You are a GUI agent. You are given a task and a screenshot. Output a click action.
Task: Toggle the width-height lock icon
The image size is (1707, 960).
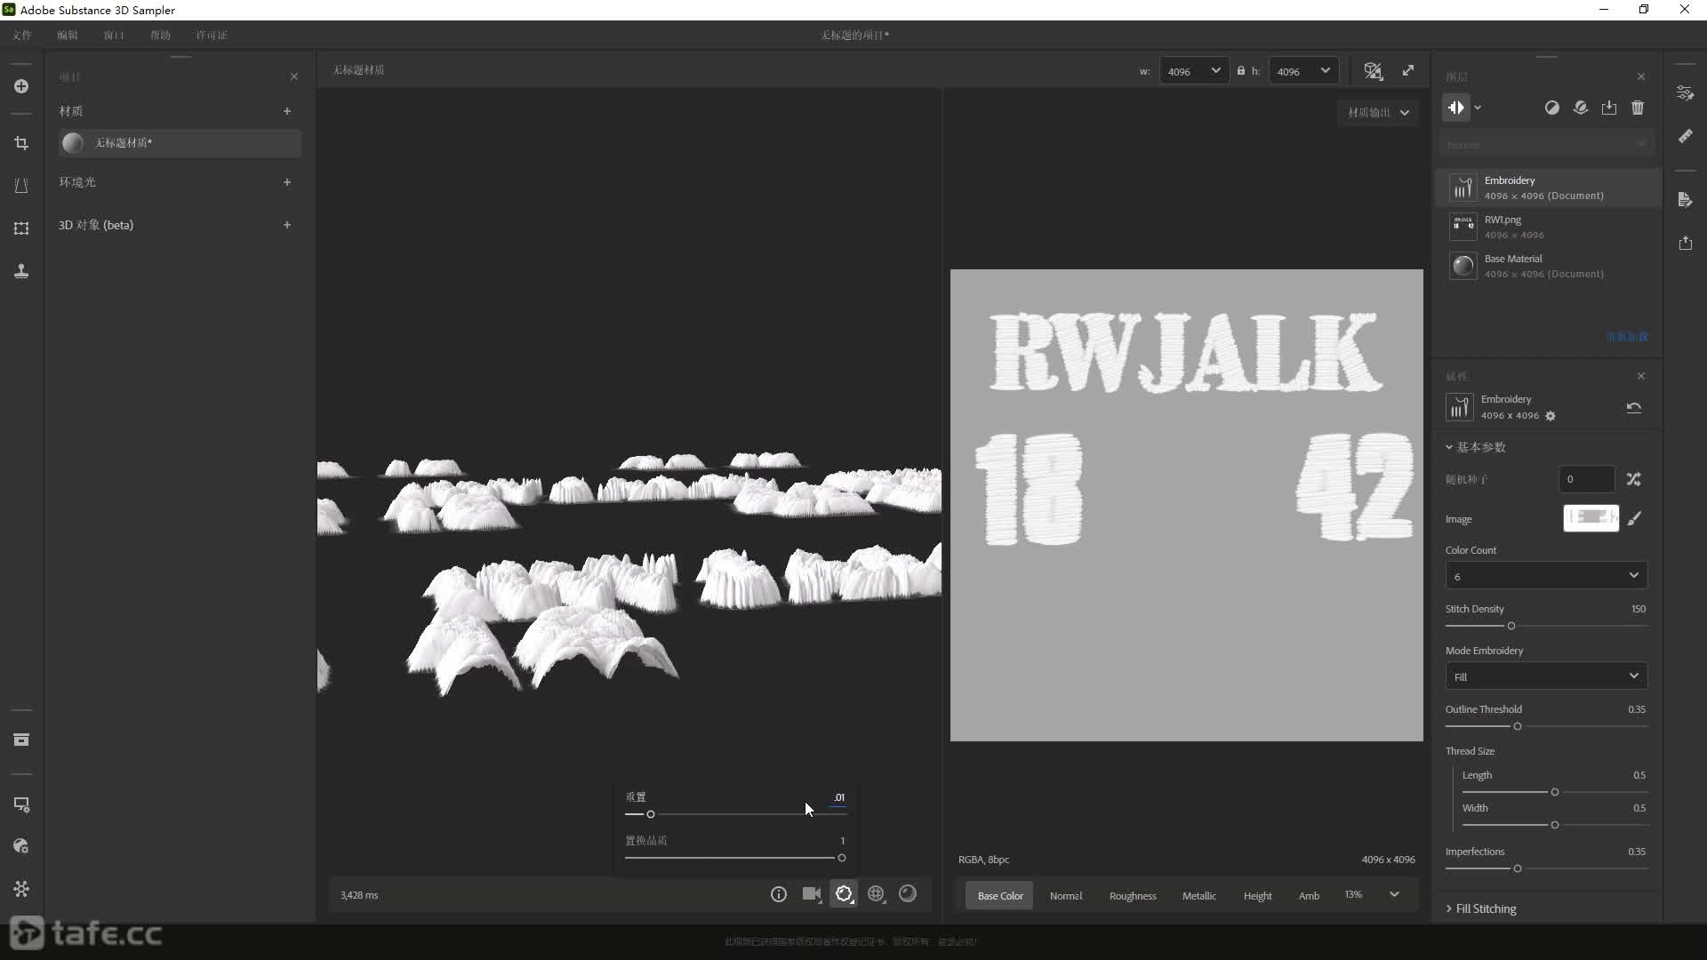(1241, 71)
